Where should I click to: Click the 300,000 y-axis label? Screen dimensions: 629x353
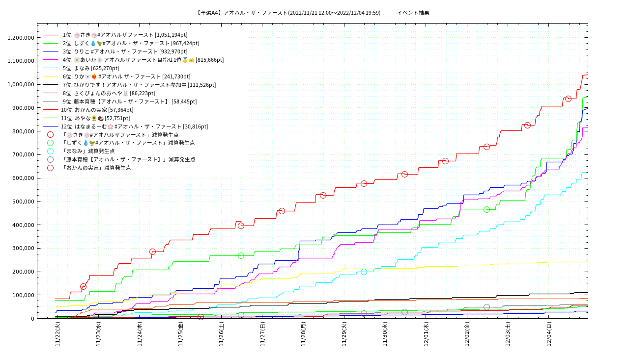(23, 249)
